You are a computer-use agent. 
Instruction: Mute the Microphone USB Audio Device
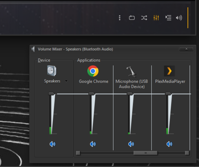click(131, 144)
